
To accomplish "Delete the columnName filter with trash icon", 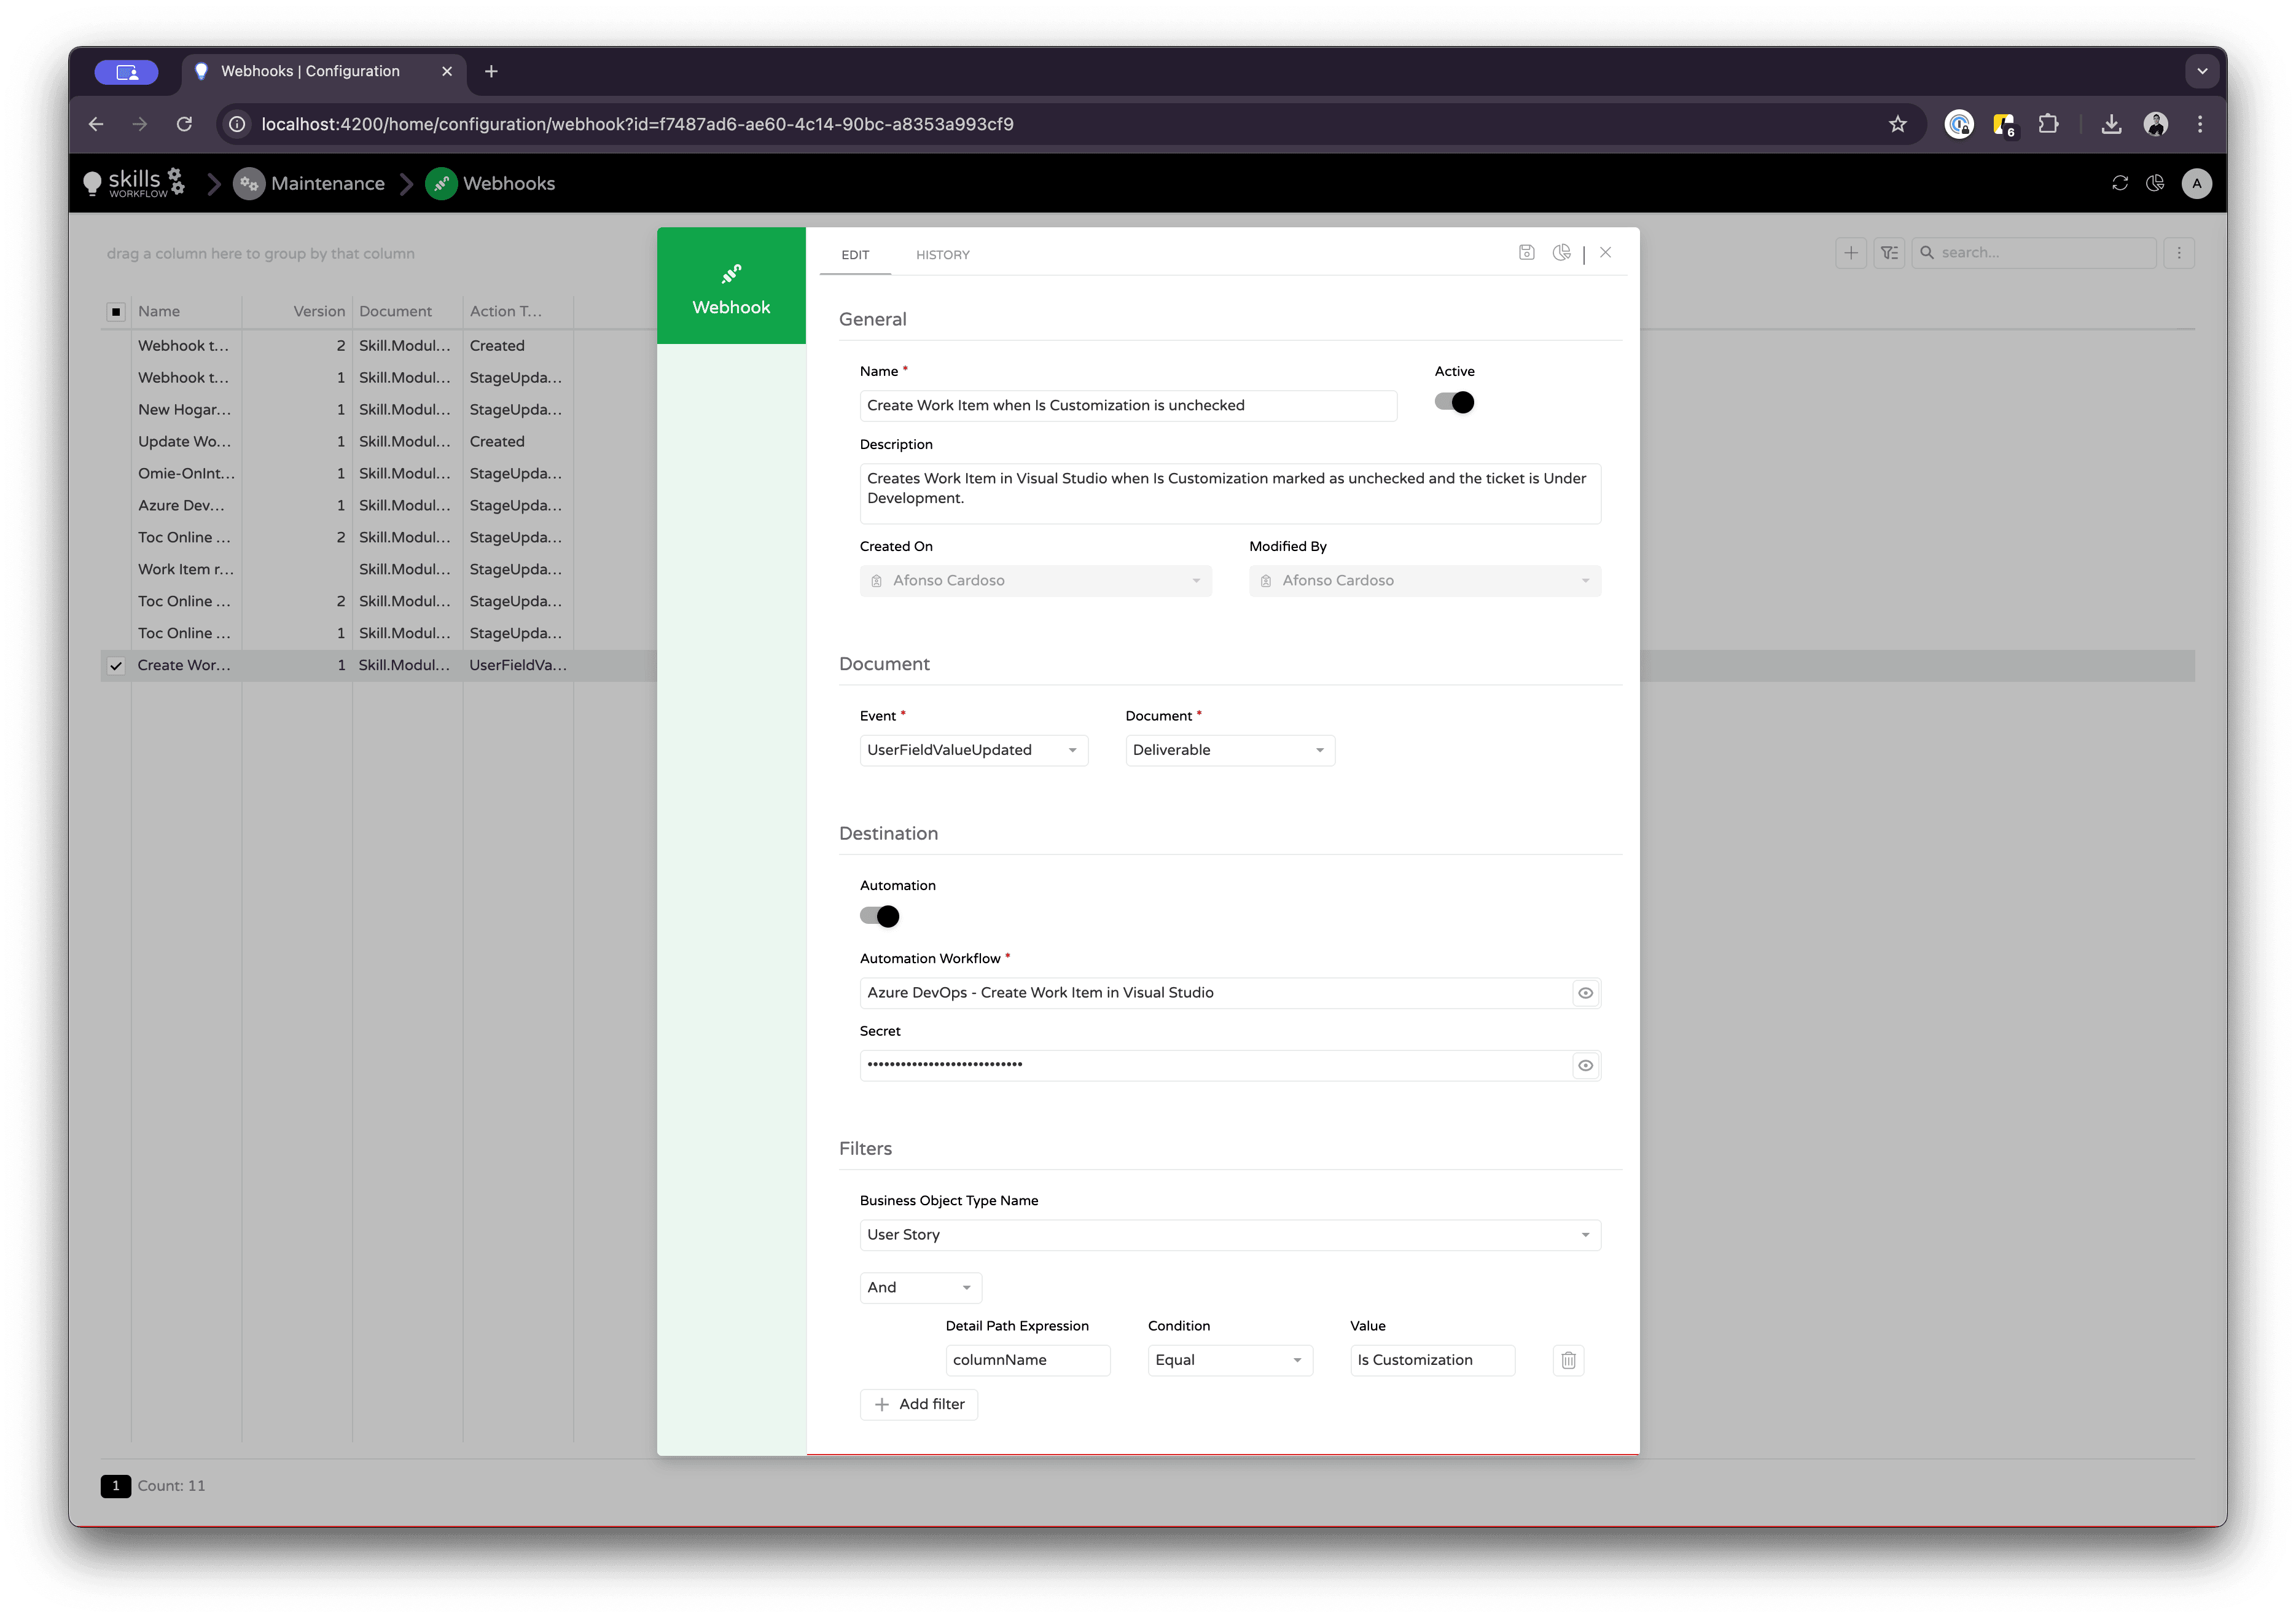I will 1568,1360.
